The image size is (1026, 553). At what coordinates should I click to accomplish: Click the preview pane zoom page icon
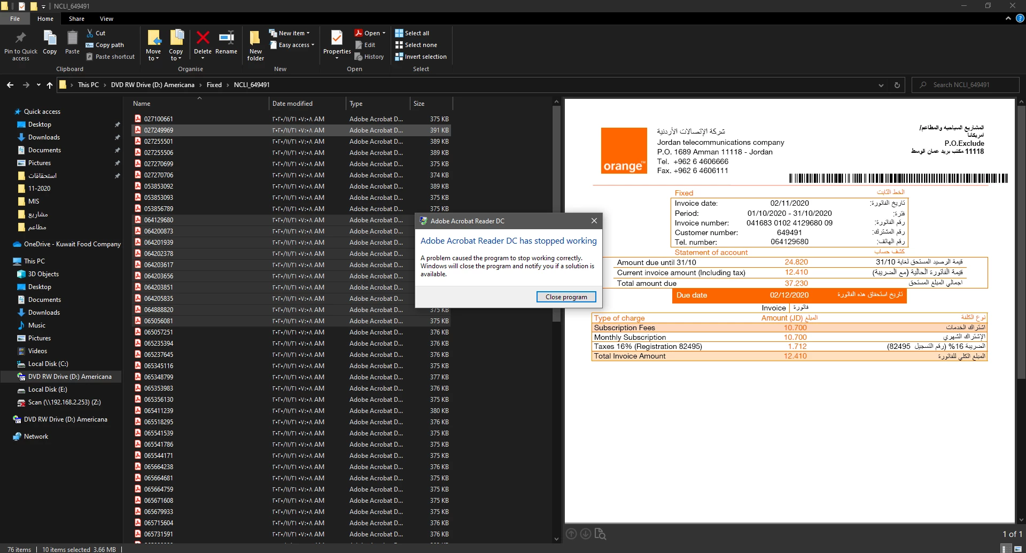(601, 534)
